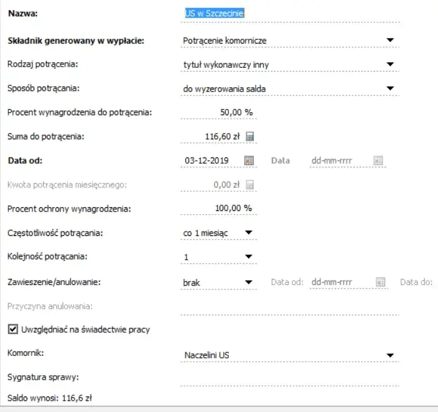Click calculator icon beside Kwota potrącenia miesięcznego

point(250,185)
